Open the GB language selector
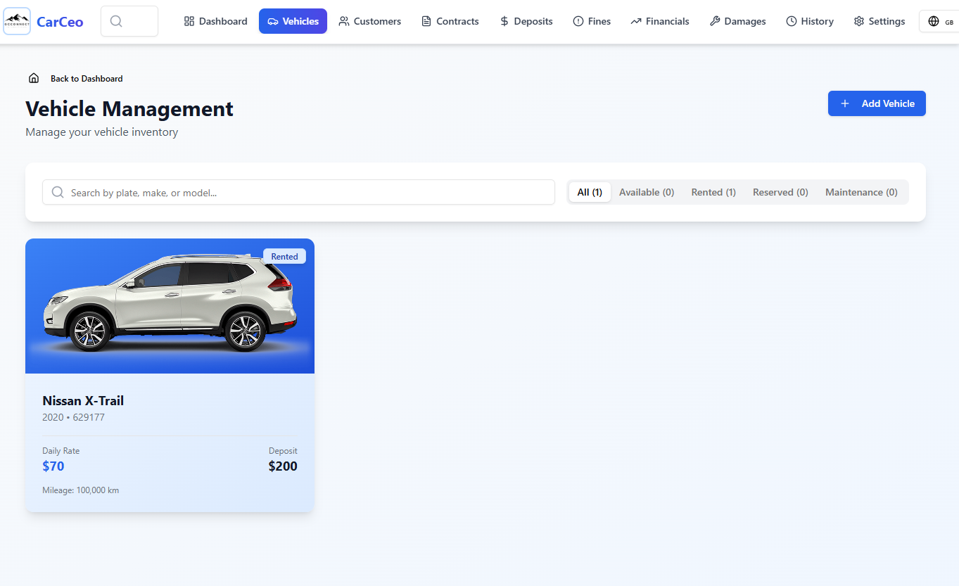 tap(939, 21)
